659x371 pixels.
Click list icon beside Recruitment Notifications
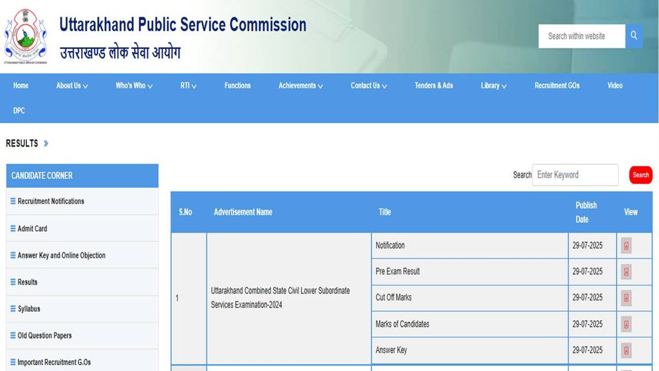(x=13, y=201)
